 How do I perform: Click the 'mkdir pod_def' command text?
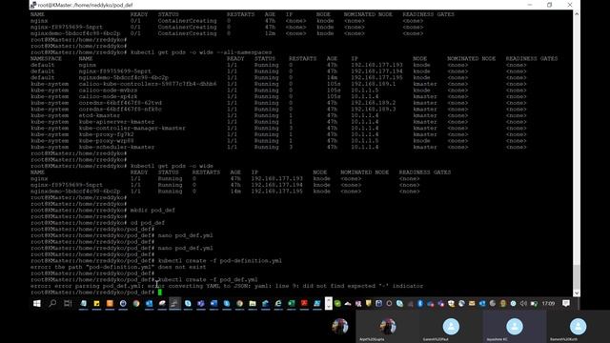tap(152, 210)
